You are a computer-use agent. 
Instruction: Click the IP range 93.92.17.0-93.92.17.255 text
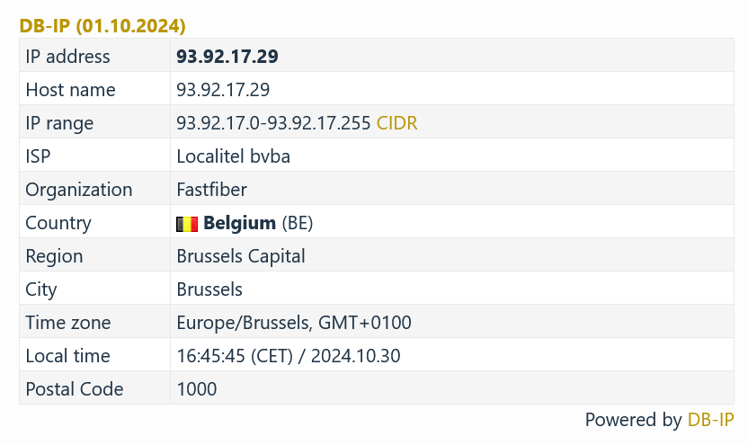coord(273,123)
